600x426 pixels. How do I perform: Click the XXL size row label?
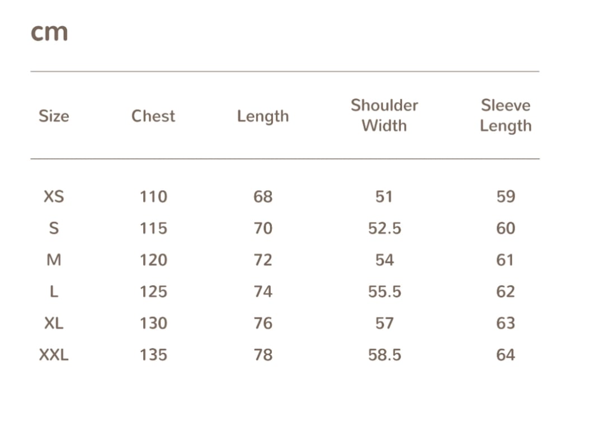pos(54,355)
